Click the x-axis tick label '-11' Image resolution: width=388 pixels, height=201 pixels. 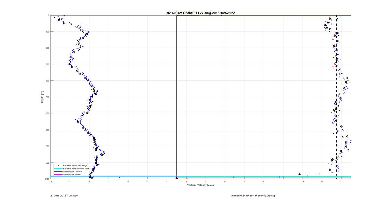click(70, 182)
